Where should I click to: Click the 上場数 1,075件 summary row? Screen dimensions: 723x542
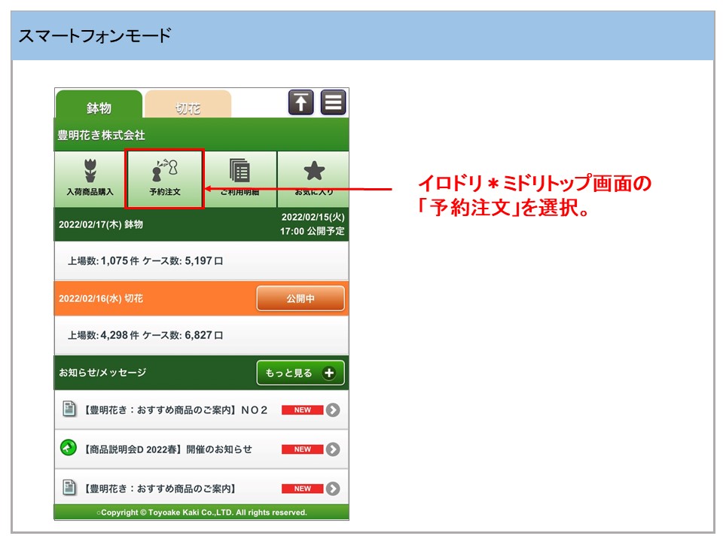pos(201,261)
